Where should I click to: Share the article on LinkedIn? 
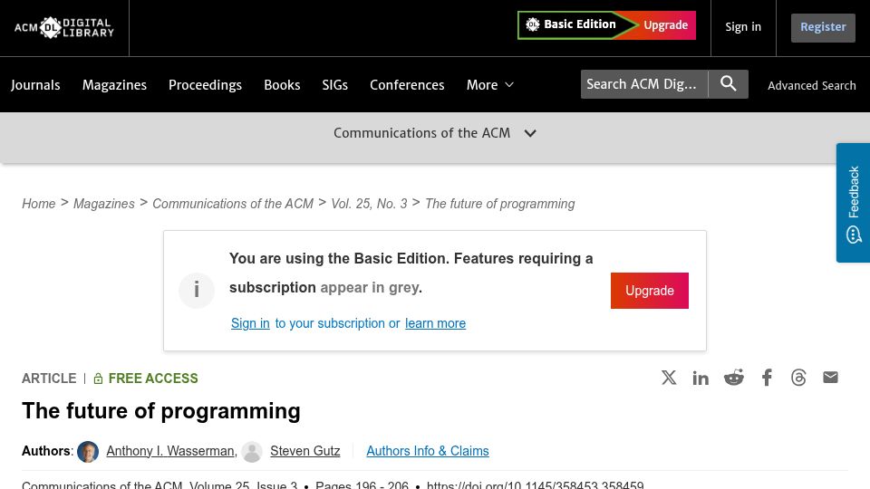(701, 379)
